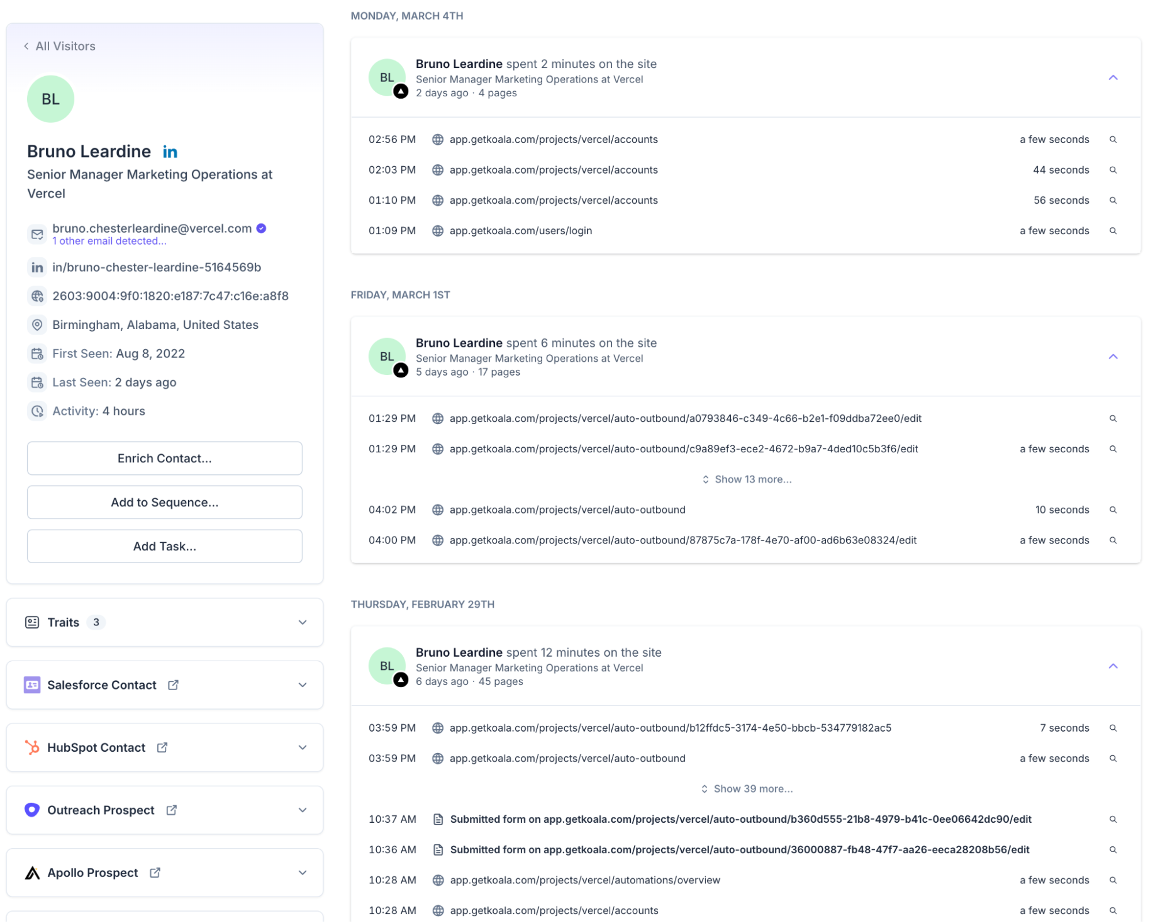Click '1 other email detected' link
1153x922 pixels.
tap(109, 241)
